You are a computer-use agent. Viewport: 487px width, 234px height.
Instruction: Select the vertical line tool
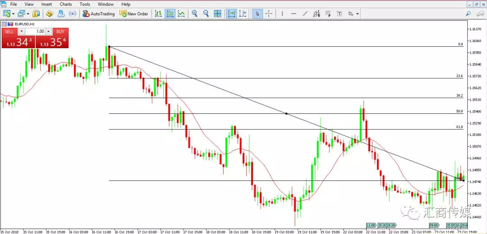(282, 13)
